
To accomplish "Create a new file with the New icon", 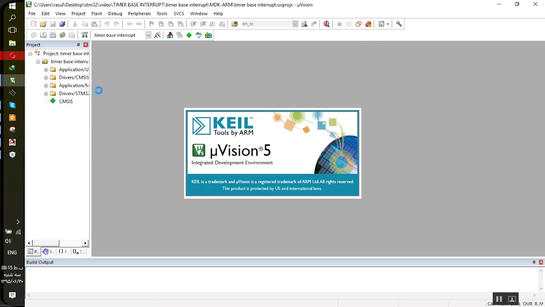I will tap(34, 24).
